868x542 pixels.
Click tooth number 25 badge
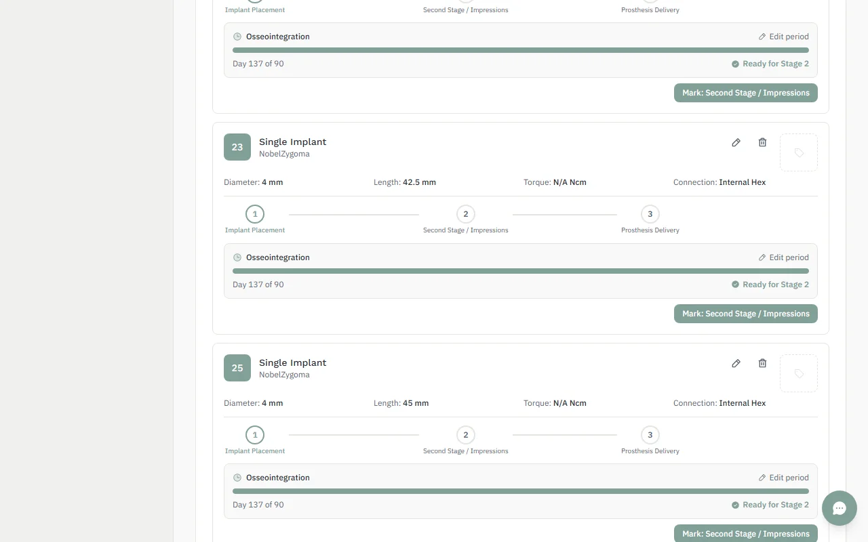pos(237,368)
